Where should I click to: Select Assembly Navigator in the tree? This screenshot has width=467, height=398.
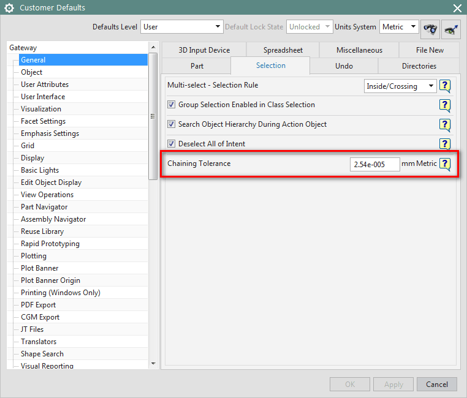click(x=53, y=219)
